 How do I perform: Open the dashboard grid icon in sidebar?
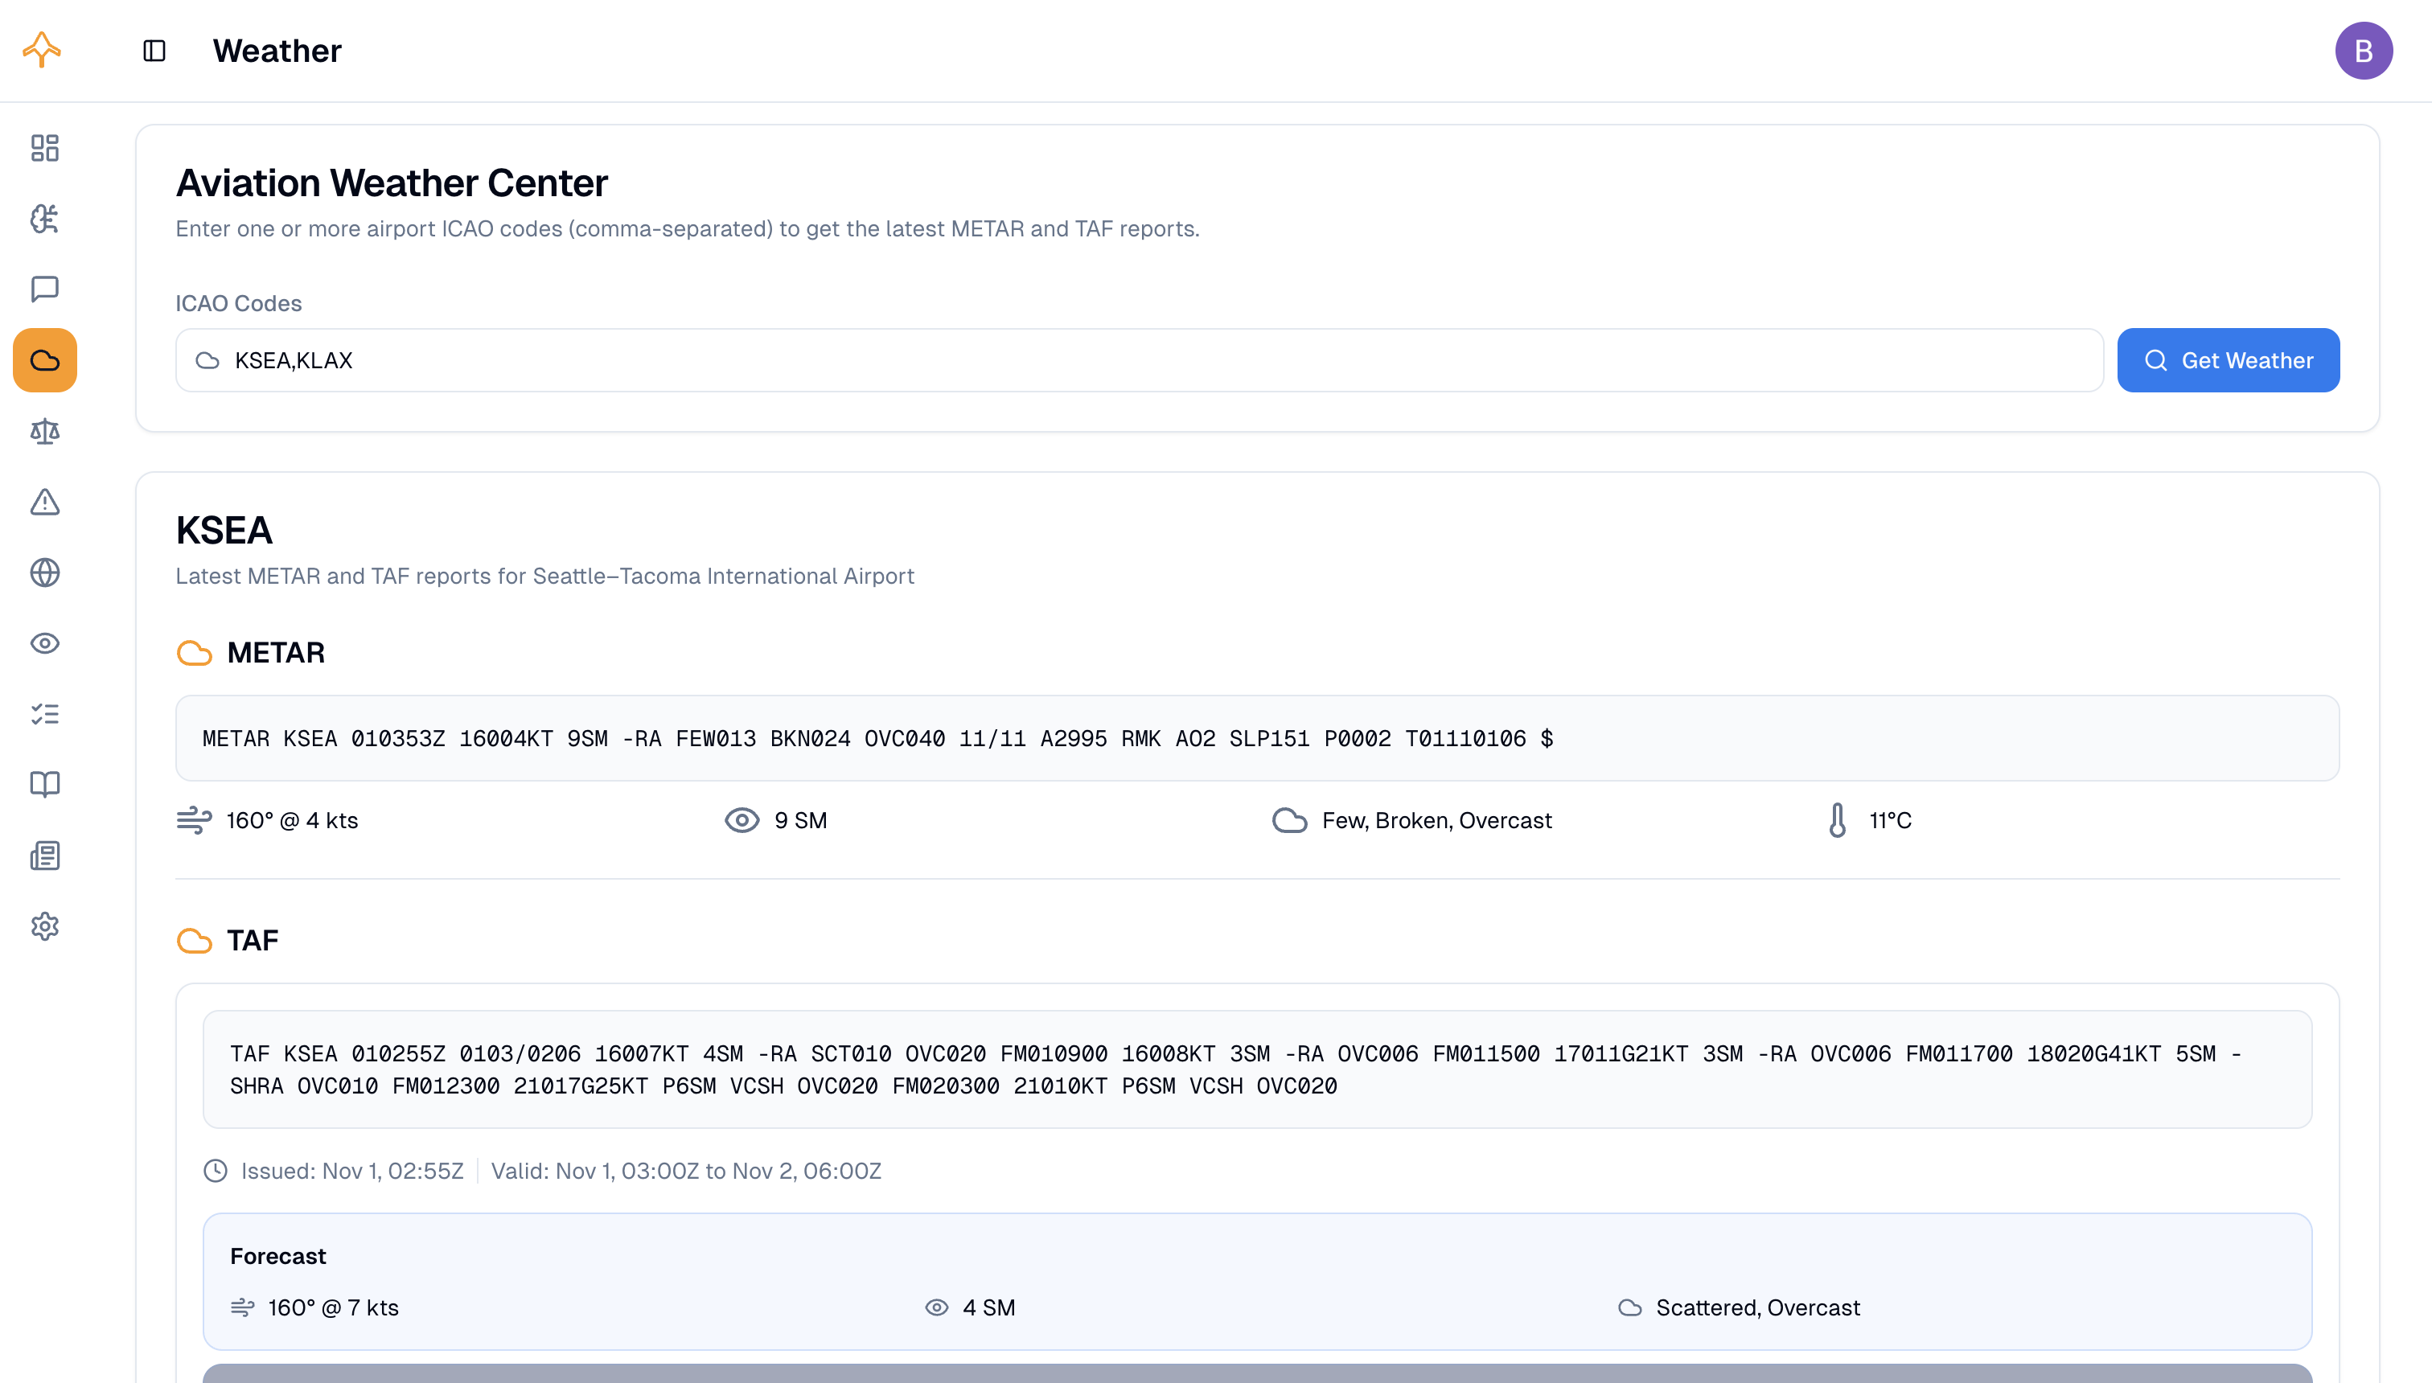coord(45,148)
